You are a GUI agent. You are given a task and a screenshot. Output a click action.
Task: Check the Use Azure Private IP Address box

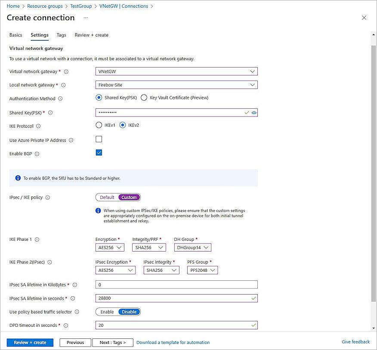click(99, 139)
